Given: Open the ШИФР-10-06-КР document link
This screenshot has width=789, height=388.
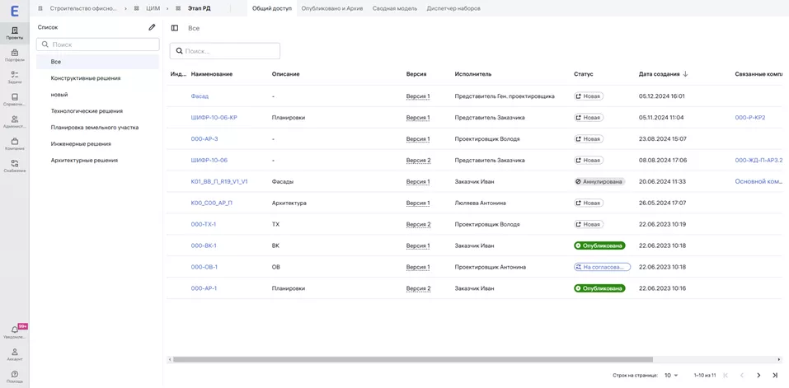Looking at the screenshot, I should pyautogui.click(x=214, y=118).
